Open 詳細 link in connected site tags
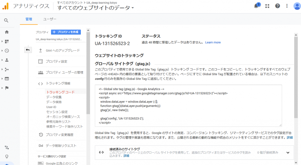Screen dimensions: 301x165 click(126, 156)
